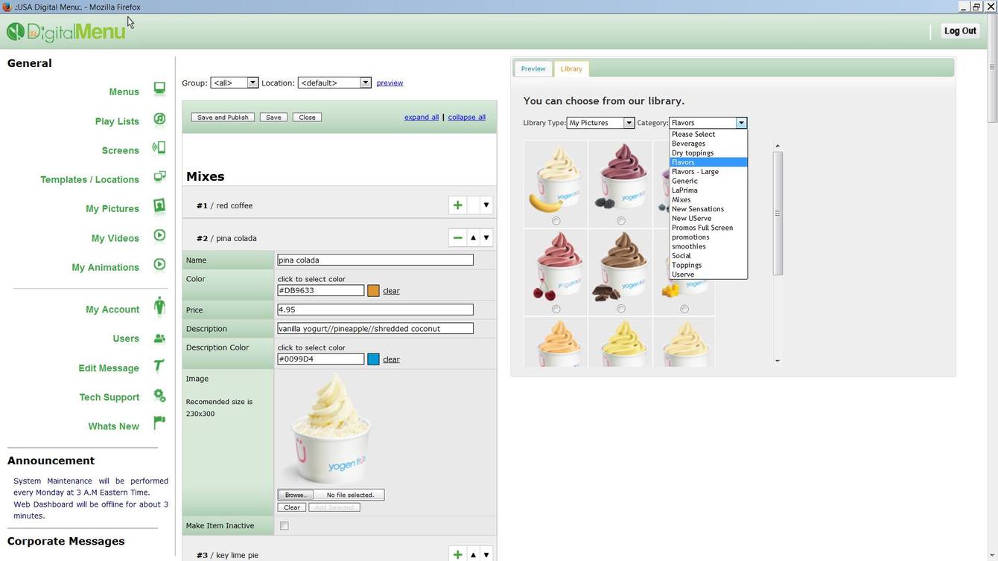Click the Users group icon
Screen dimensions: 998x561
click(159, 339)
